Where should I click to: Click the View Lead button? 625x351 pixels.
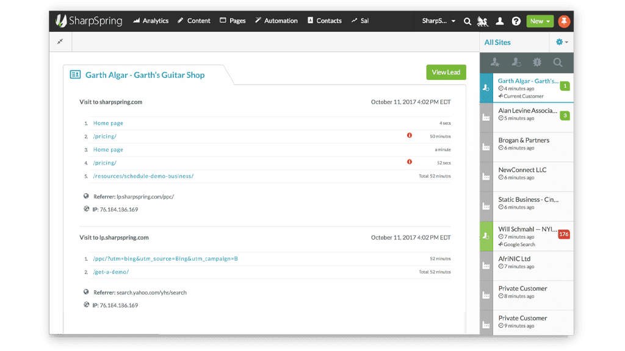[446, 72]
